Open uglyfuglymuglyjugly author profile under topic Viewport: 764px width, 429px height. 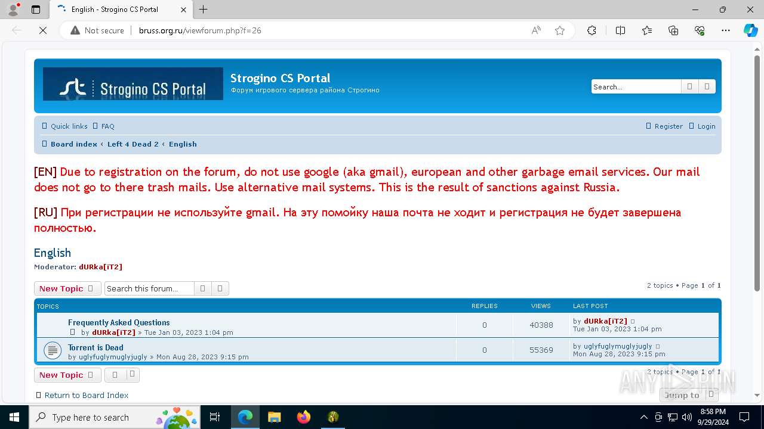click(113, 357)
